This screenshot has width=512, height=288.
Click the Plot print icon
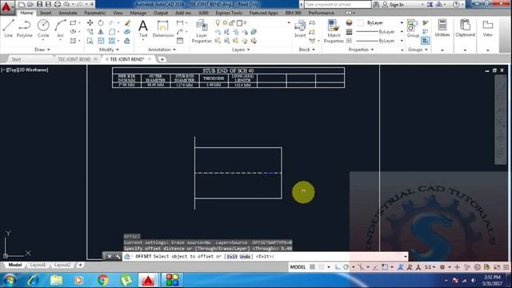coord(57,5)
